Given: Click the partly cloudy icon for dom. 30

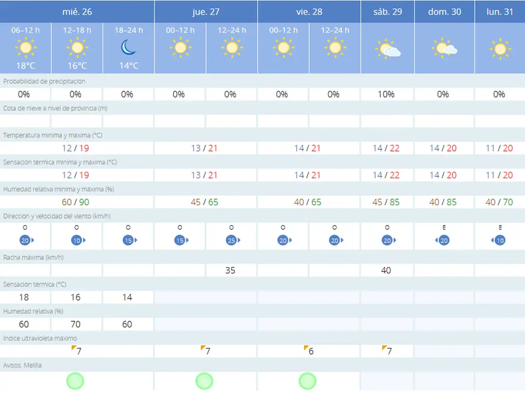Looking at the screenshot, I should click(444, 48).
